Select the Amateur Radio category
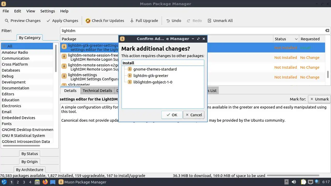This screenshot has width=331, height=186. [27, 52]
